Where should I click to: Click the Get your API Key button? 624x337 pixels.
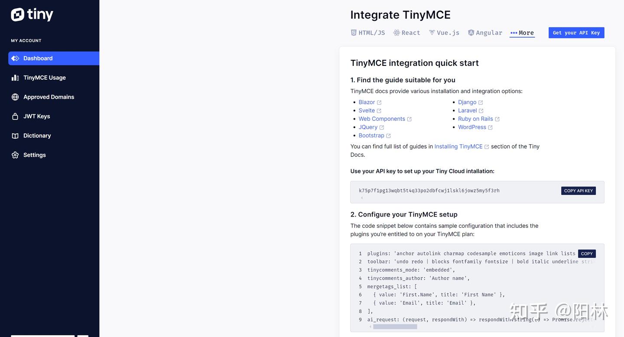[x=576, y=32]
